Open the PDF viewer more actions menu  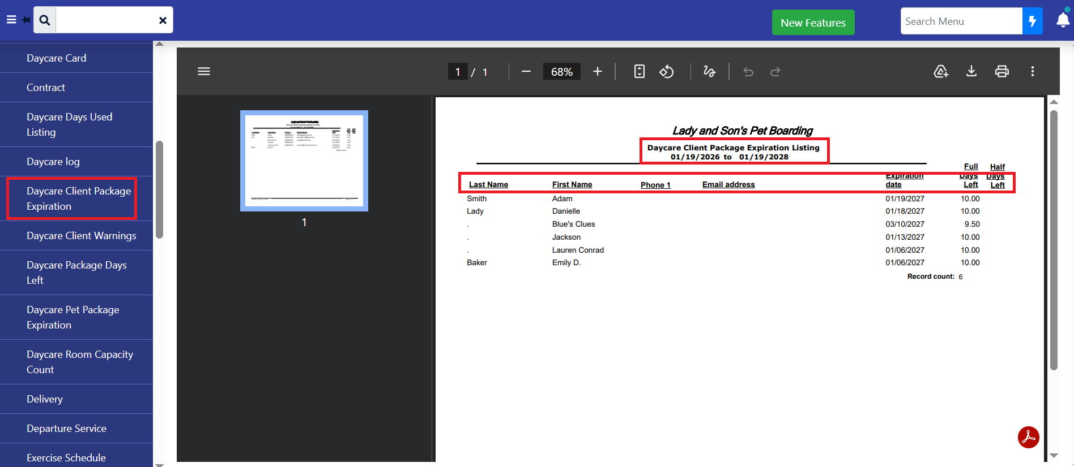coord(1032,71)
